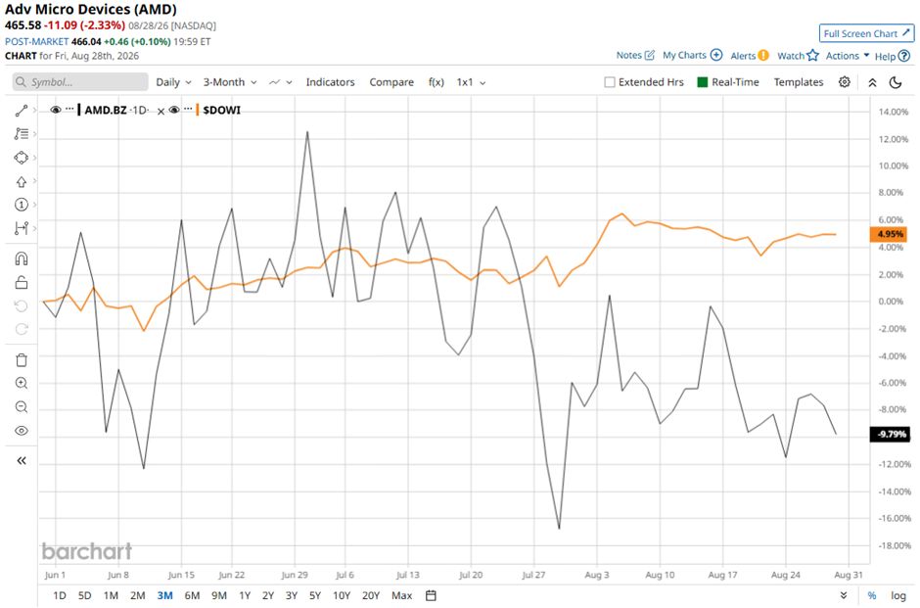Click the Symbol search input field
The width and height of the screenshot is (920, 608).
tap(80, 82)
